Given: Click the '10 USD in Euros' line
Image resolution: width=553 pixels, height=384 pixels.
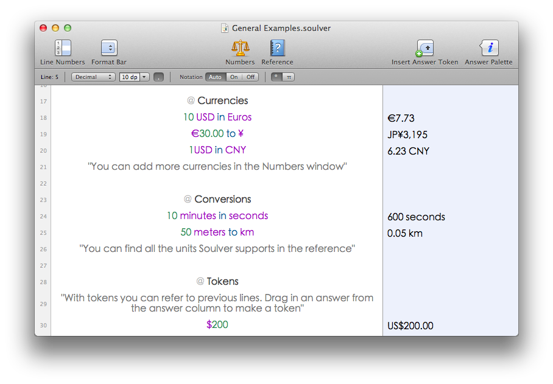Looking at the screenshot, I should pyautogui.click(x=217, y=117).
